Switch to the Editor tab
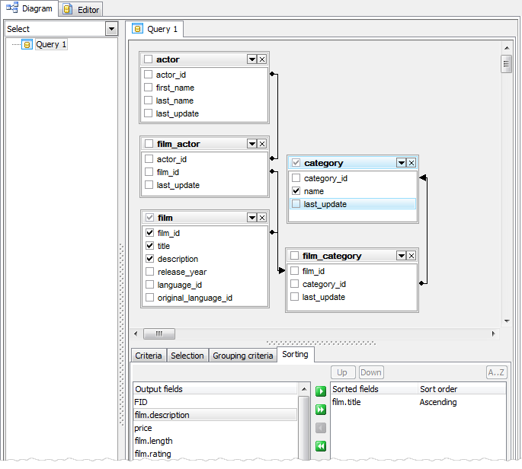This screenshot has height=469, width=522. coord(81,10)
